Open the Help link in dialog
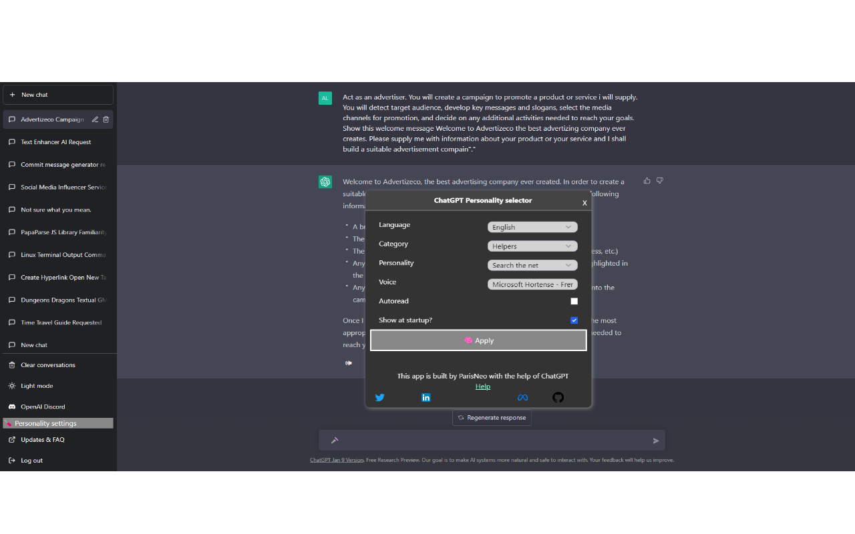The height and width of the screenshot is (534, 855). coord(483,386)
